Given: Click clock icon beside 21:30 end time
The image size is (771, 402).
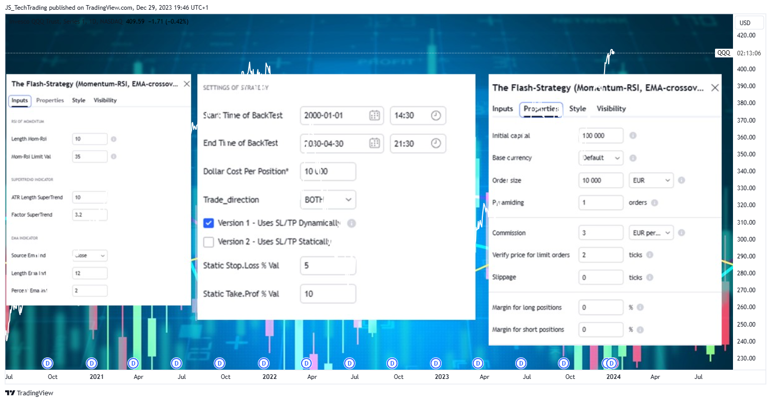Looking at the screenshot, I should click(436, 144).
